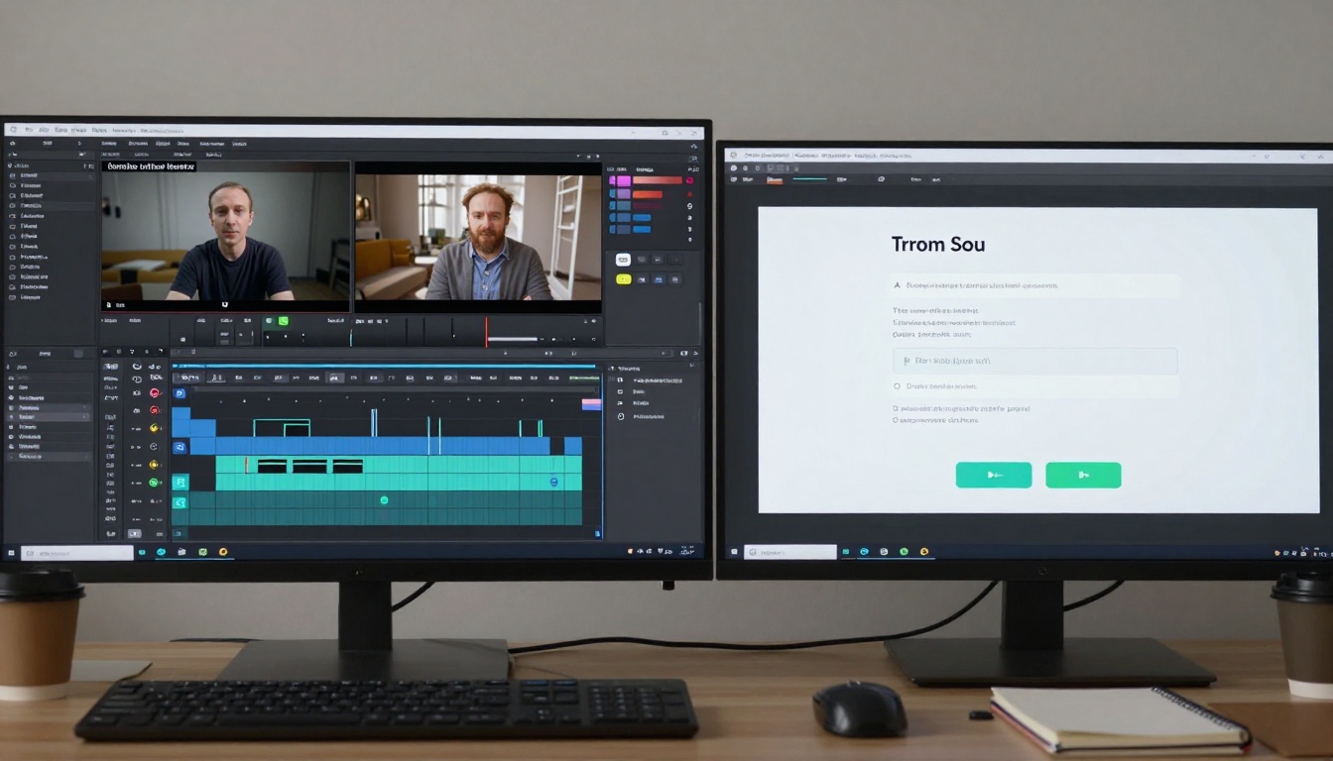Tick the square checkbox in Trrom Sou dialog
This screenshot has width=1333, height=761.
tap(897, 408)
